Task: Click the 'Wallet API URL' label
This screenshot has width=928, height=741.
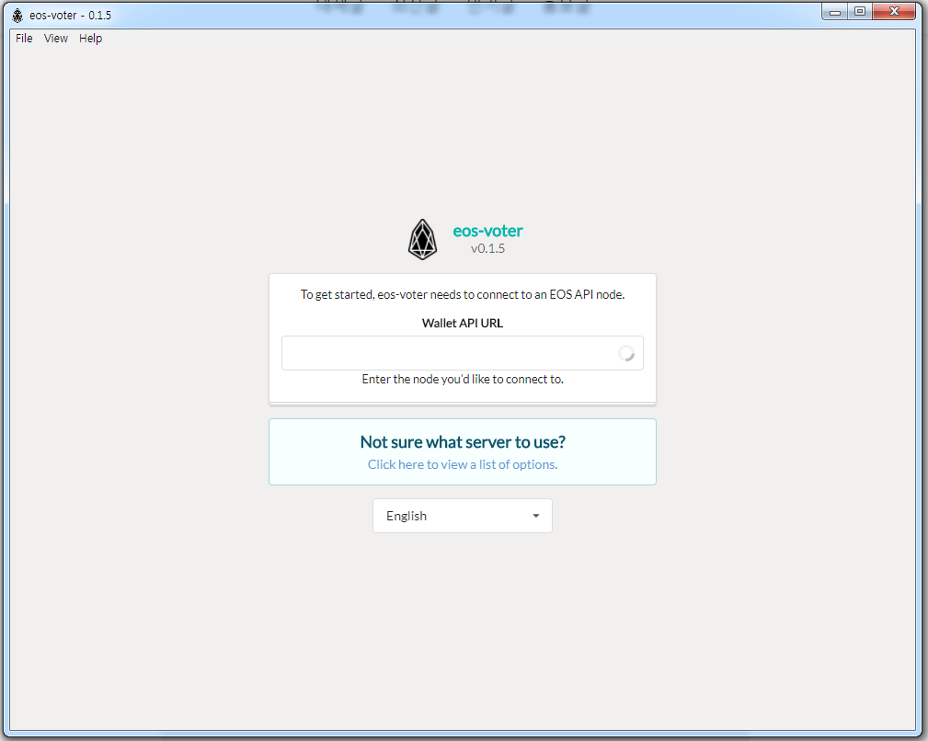Action: [463, 323]
